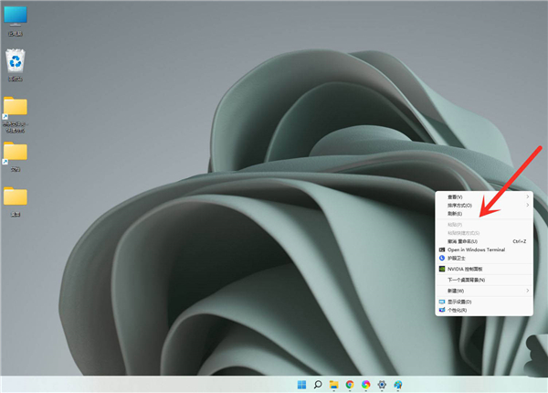This screenshot has height=393, width=548.
Task: Click the last taskbar icon right of Settings
Action: [x=399, y=385]
